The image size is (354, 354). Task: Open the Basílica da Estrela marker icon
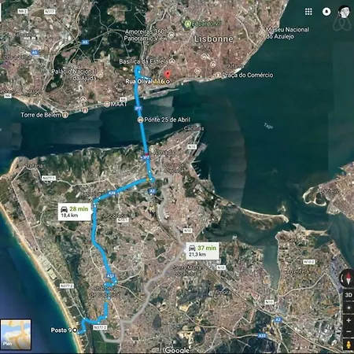[x=172, y=61]
